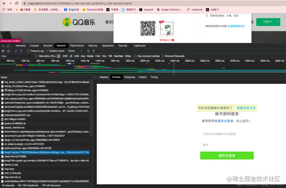The image size is (286, 188).
Task: Click the browser forward arrow
Action: click(x=10, y=3)
